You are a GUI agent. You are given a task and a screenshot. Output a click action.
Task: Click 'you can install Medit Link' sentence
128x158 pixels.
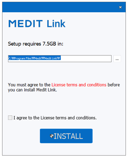[32, 90]
